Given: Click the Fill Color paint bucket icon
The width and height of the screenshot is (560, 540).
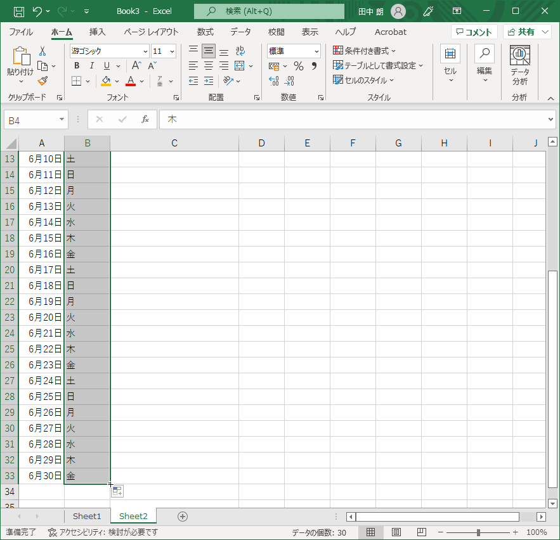Looking at the screenshot, I should click(x=106, y=81).
